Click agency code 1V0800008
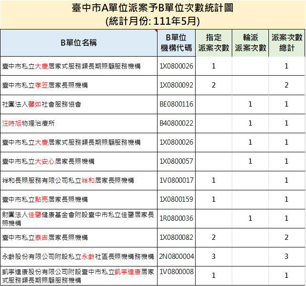306x286 pixels. pos(176,272)
